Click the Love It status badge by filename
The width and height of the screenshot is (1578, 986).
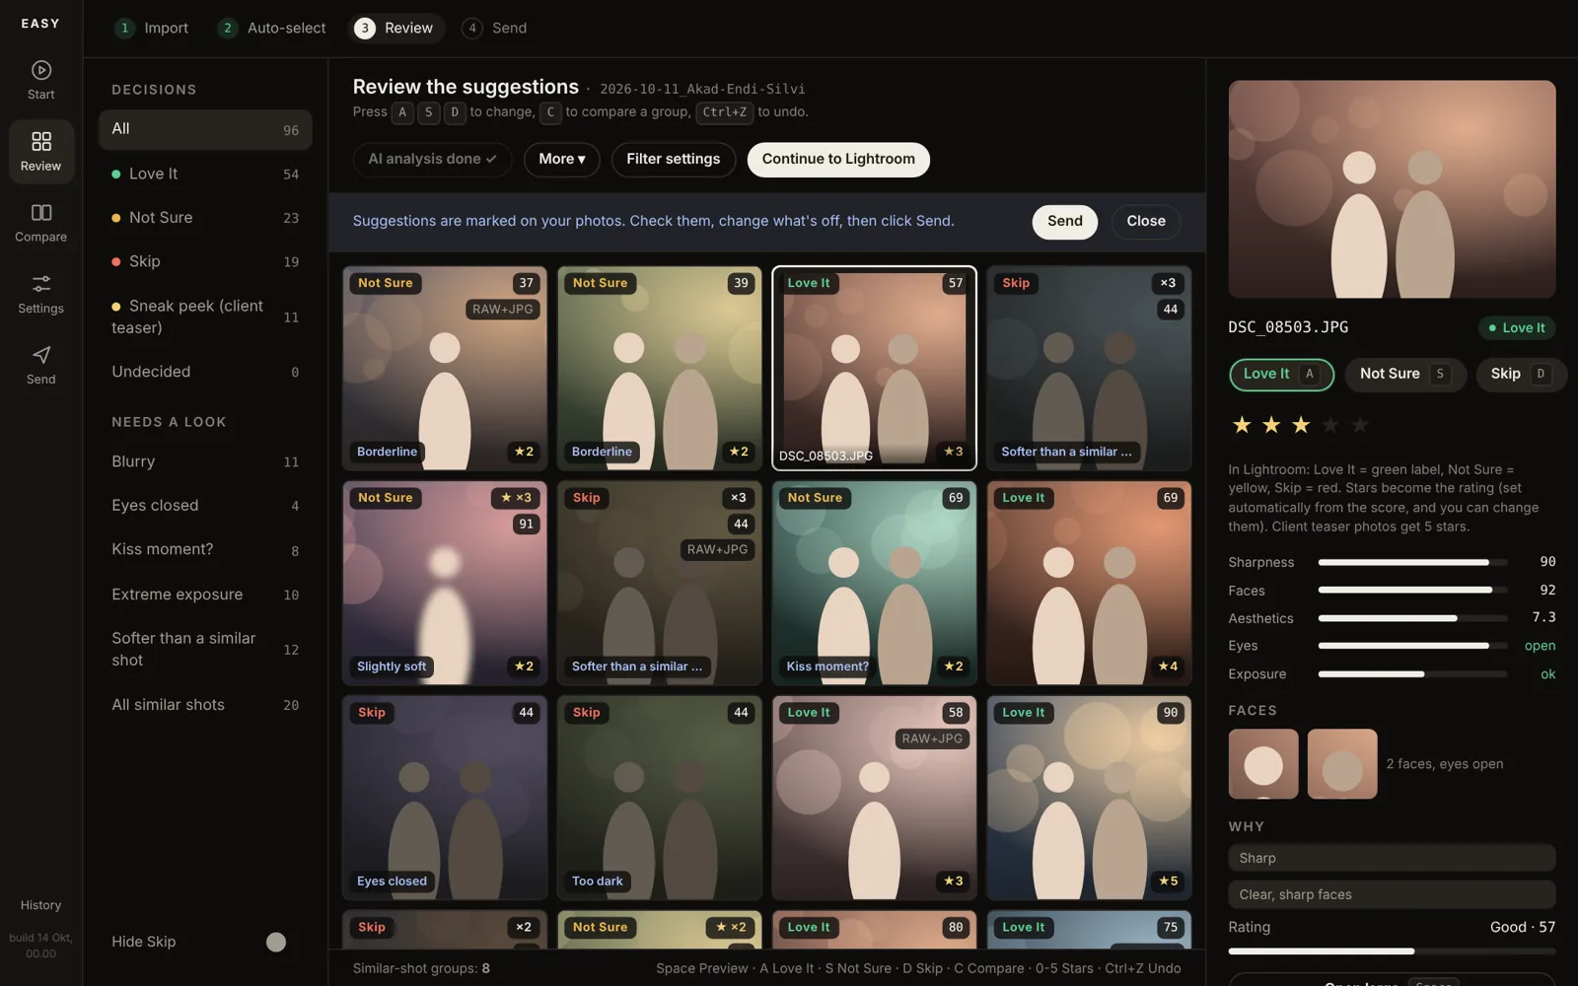click(x=1516, y=328)
